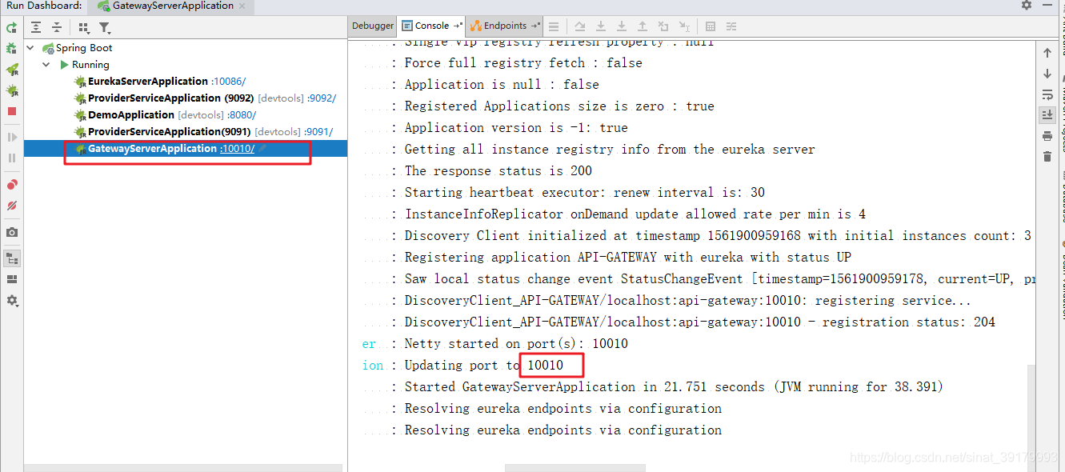The image size is (1065, 472).
Task: Open the :8080/ port link
Action: pyautogui.click(x=242, y=115)
